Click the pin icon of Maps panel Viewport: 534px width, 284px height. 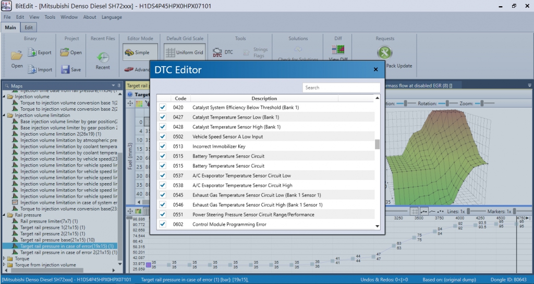[x=119, y=86]
